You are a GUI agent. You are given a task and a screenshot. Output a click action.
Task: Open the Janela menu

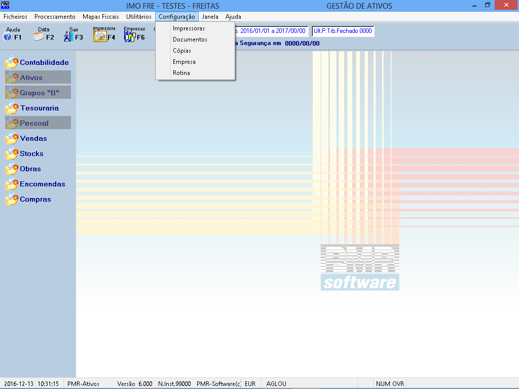click(x=210, y=17)
